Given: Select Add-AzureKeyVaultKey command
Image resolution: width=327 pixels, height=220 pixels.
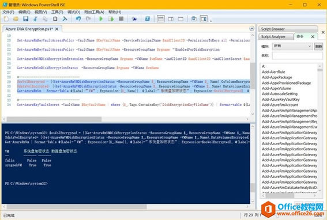Looking at the screenshot, I should pos(281,100).
